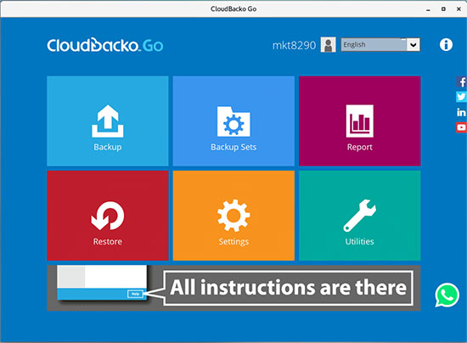Viewport: 467px width, 343px height.
Task: Open the Facebook social link
Action: pyautogui.click(x=461, y=82)
